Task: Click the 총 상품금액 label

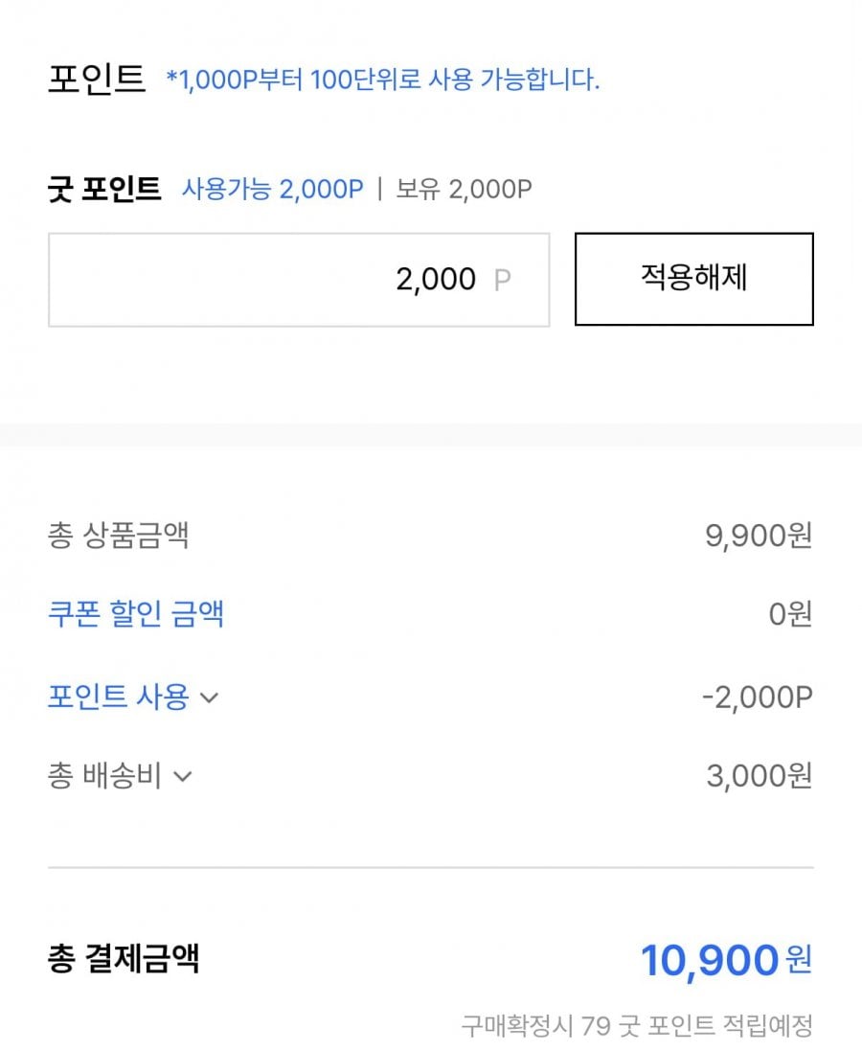Action: coord(118,535)
